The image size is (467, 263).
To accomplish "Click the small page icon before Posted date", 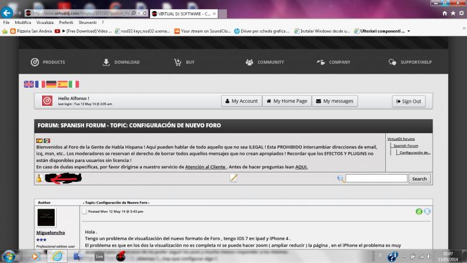I will [x=84, y=212].
